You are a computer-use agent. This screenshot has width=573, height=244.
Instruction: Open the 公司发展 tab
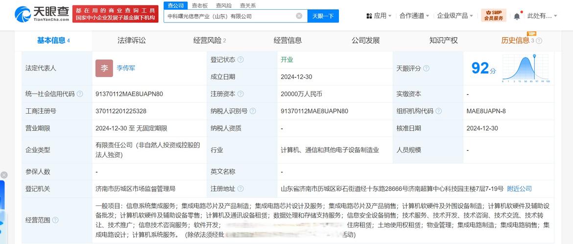366,41
